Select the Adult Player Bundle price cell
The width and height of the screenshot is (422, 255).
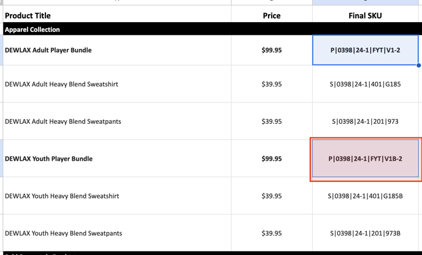pos(271,50)
